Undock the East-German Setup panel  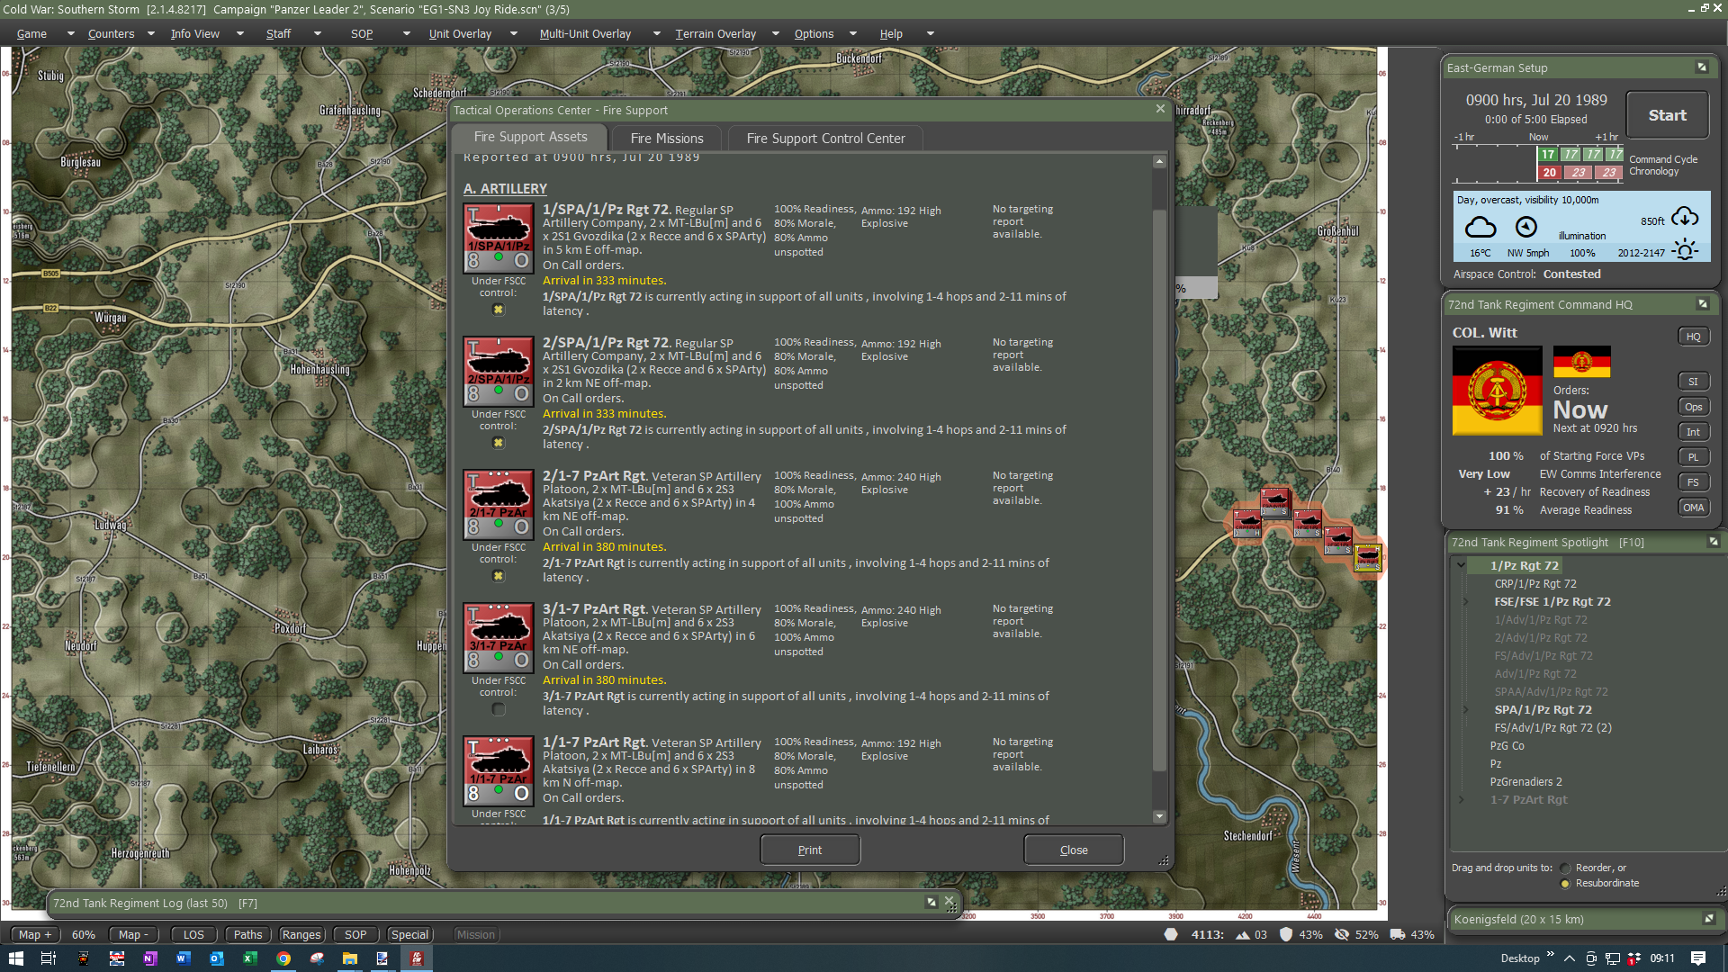(x=1702, y=67)
